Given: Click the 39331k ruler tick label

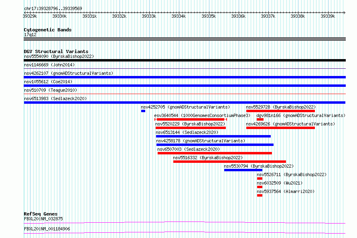Looking at the screenshot, I should coord(89,16).
